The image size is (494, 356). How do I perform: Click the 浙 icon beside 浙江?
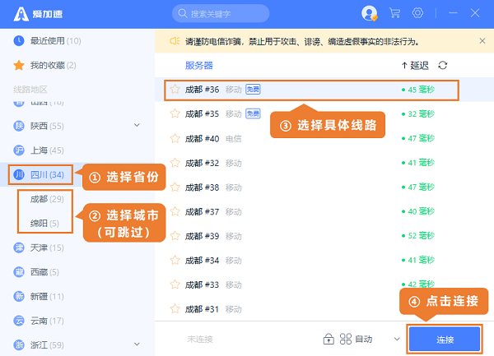[x=19, y=345]
